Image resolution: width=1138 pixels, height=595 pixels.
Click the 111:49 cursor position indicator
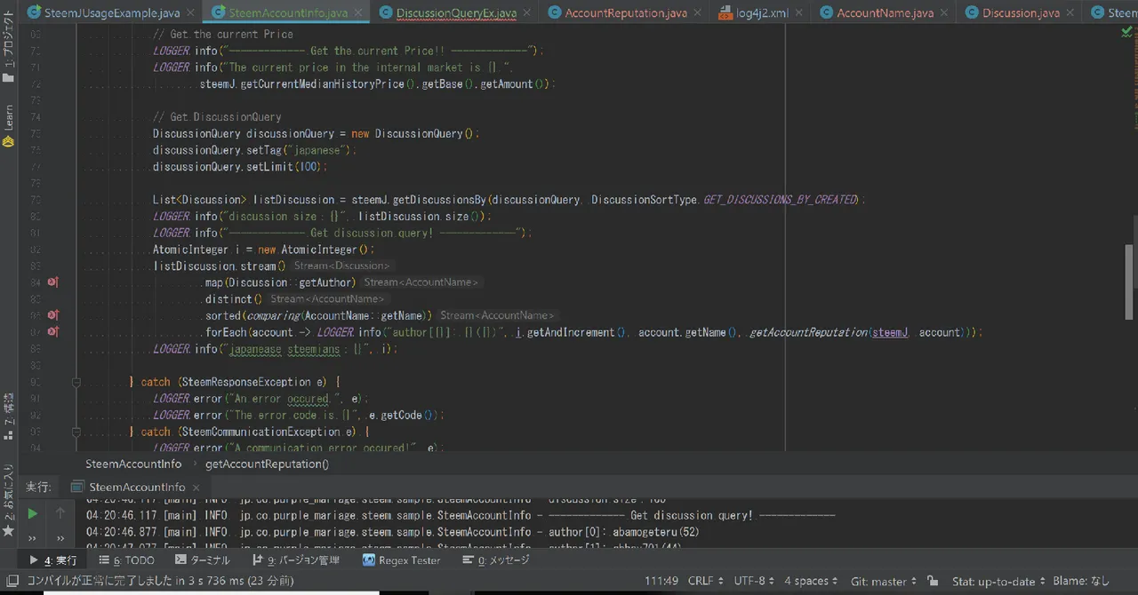pos(661,581)
